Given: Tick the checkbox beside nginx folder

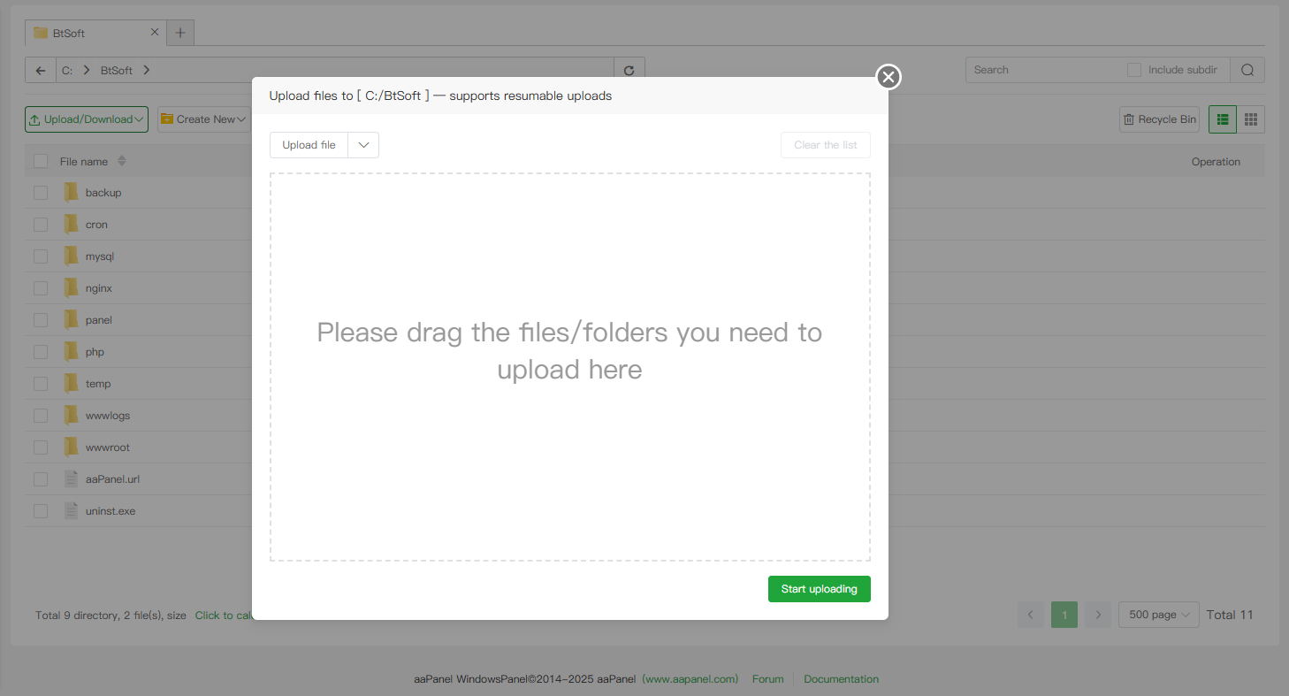Looking at the screenshot, I should click(x=41, y=288).
